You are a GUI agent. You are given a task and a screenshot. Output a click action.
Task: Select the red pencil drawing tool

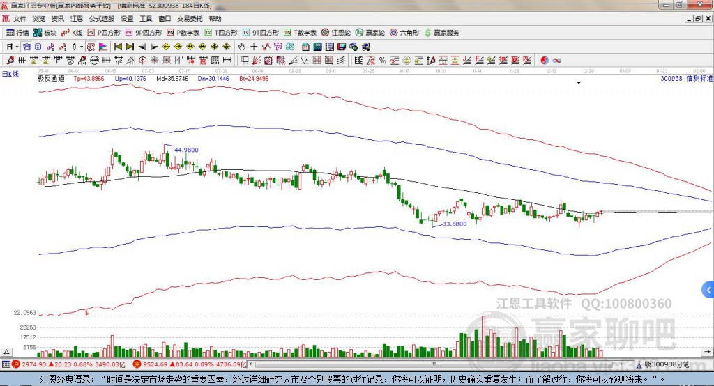click(x=10, y=60)
